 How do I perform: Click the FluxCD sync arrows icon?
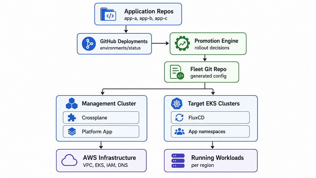(x=179, y=117)
